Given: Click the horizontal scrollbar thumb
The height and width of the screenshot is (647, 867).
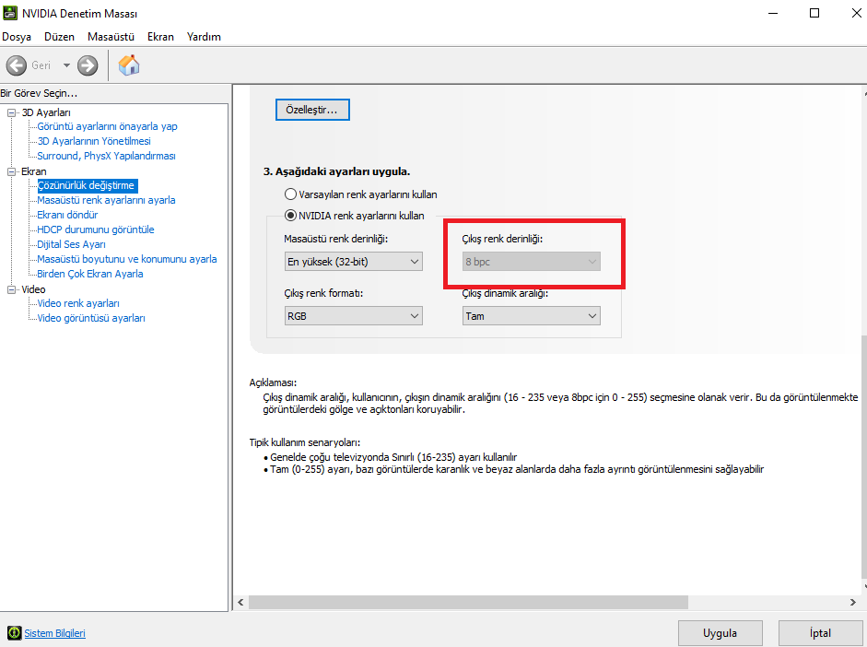Looking at the screenshot, I should click(x=468, y=602).
